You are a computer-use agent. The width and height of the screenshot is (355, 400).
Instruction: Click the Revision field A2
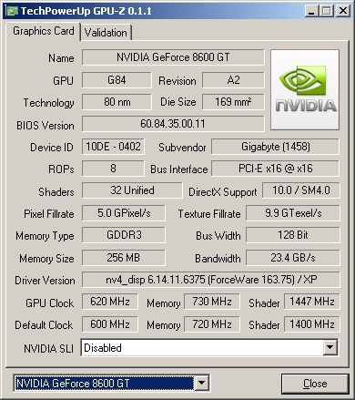(x=233, y=80)
